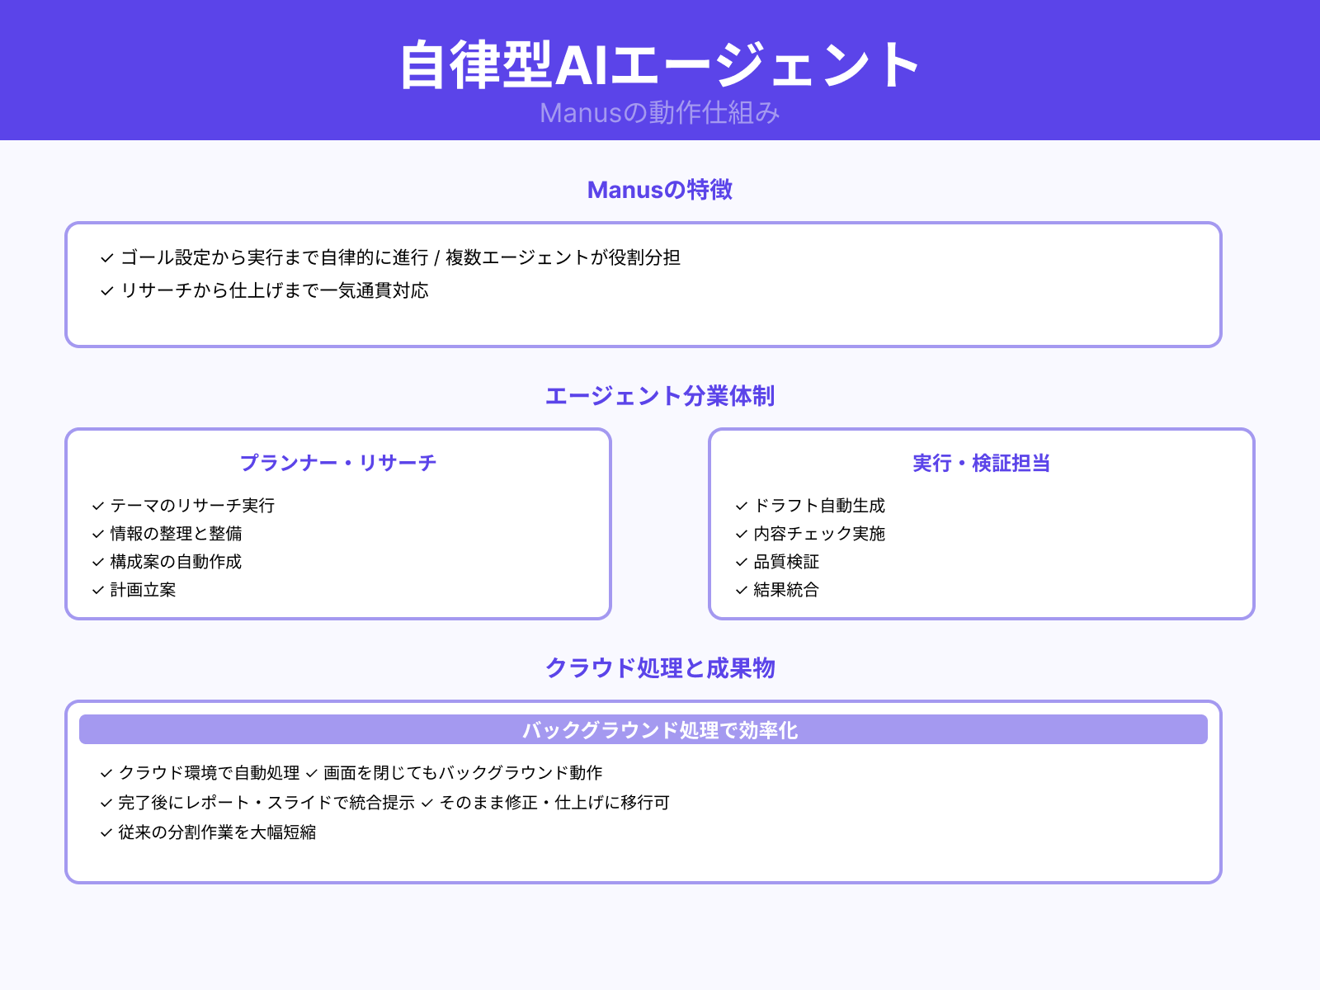The width and height of the screenshot is (1320, 990).
Task: Click the Manusの特徴 heading
Action: click(660, 191)
